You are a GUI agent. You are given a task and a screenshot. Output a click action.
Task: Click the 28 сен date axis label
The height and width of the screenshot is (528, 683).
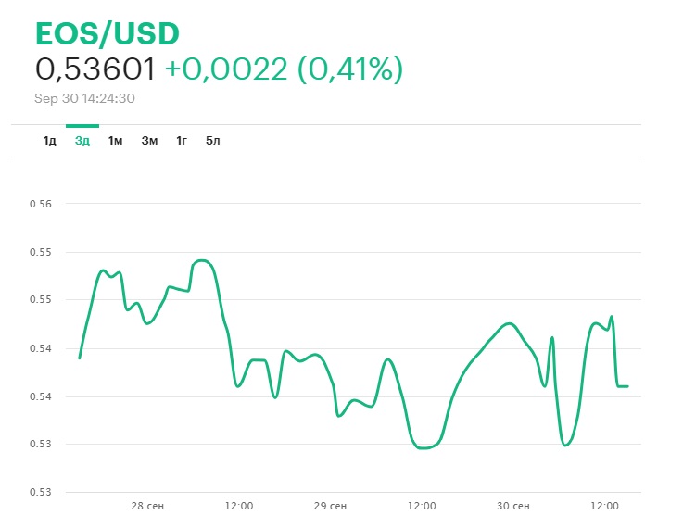pyautogui.click(x=147, y=506)
